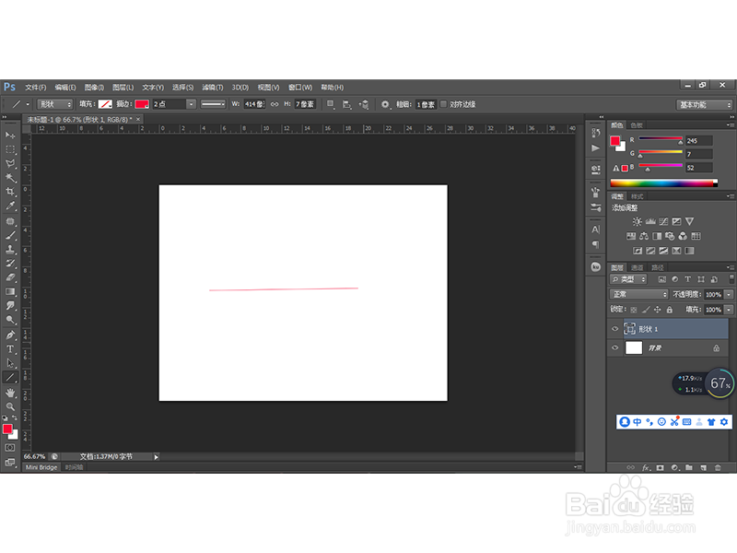Click the layer style fx icon
Screen dimensions: 737x553
coord(647,467)
